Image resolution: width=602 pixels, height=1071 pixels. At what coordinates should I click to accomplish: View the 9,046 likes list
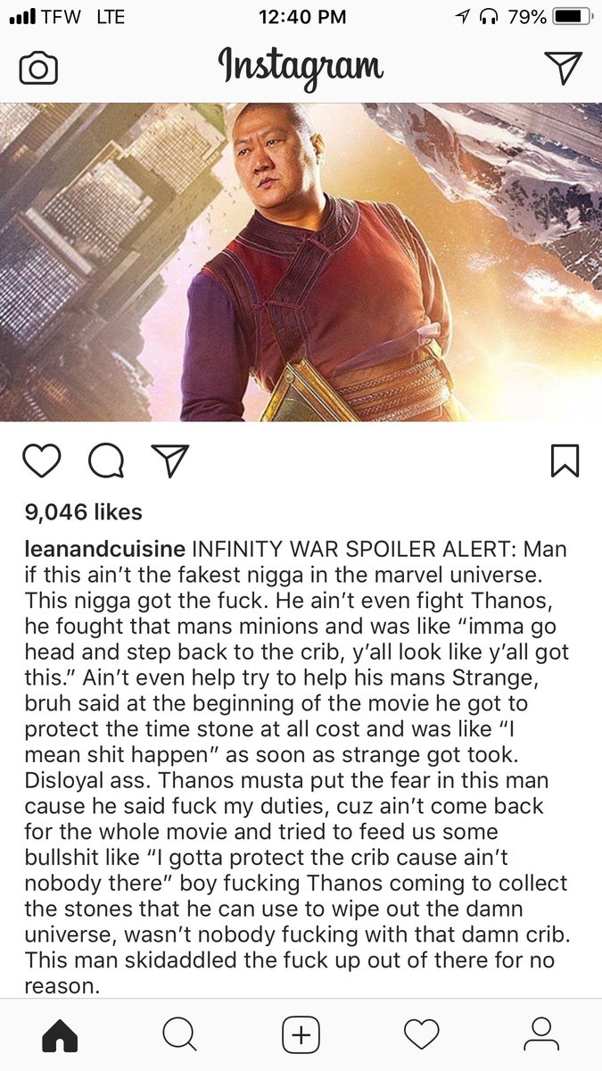(x=83, y=512)
